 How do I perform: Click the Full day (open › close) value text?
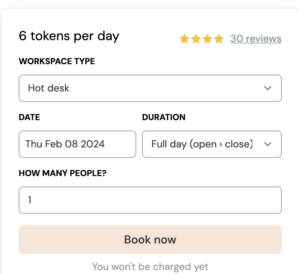pos(202,144)
